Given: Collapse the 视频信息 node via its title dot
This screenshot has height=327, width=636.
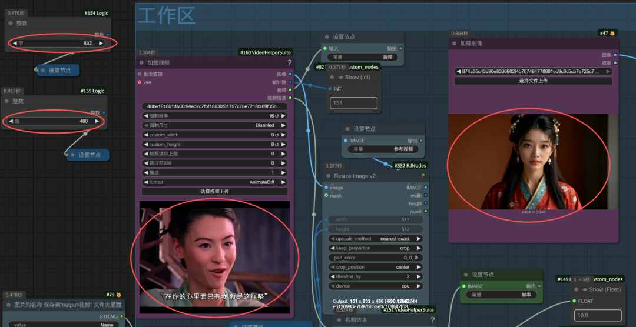Looking at the screenshot, I should (340, 320).
